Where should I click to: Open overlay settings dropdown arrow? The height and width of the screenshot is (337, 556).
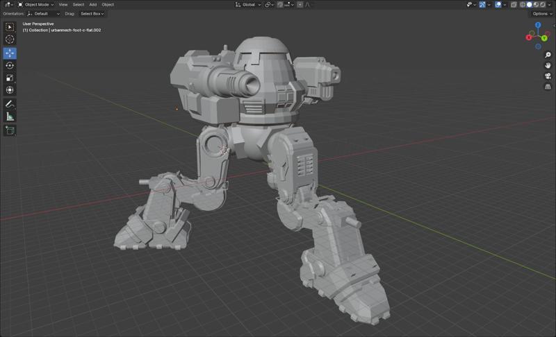click(x=505, y=5)
